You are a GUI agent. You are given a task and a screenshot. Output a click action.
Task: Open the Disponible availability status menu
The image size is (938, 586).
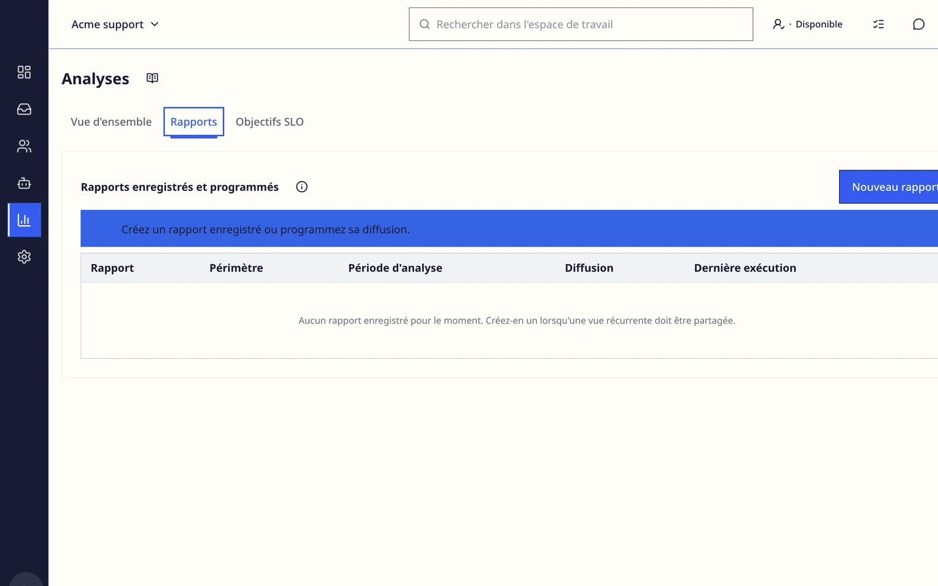(807, 24)
